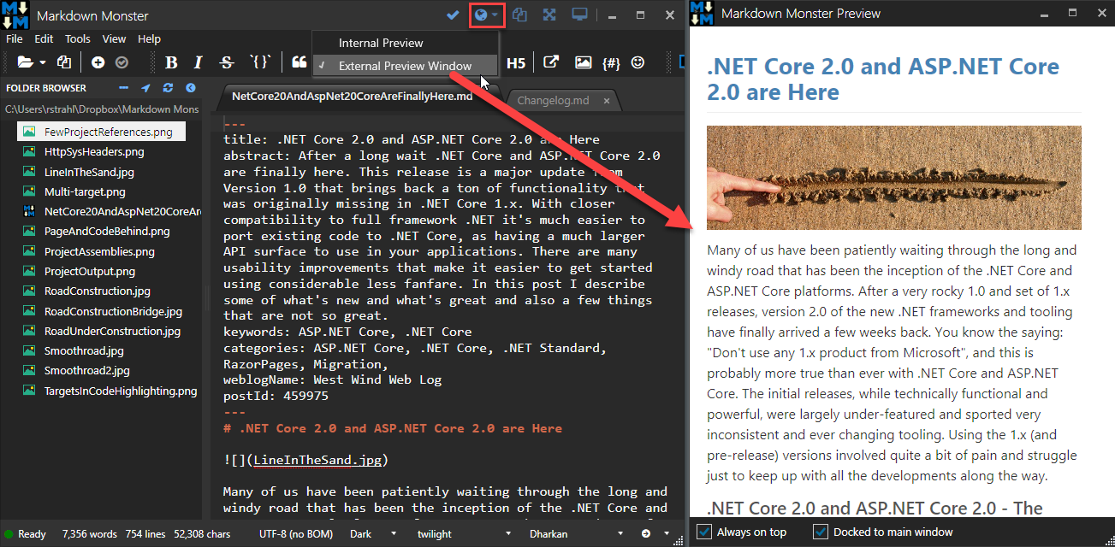Viewport: 1115px width, 547px height.
Task: Click the sand line image in preview
Action: [x=893, y=178]
